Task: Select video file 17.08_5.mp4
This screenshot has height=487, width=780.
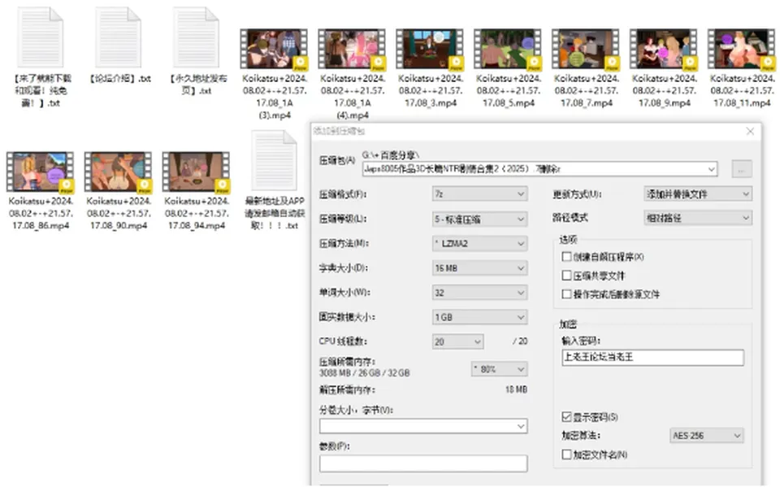Action: [x=508, y=48]
